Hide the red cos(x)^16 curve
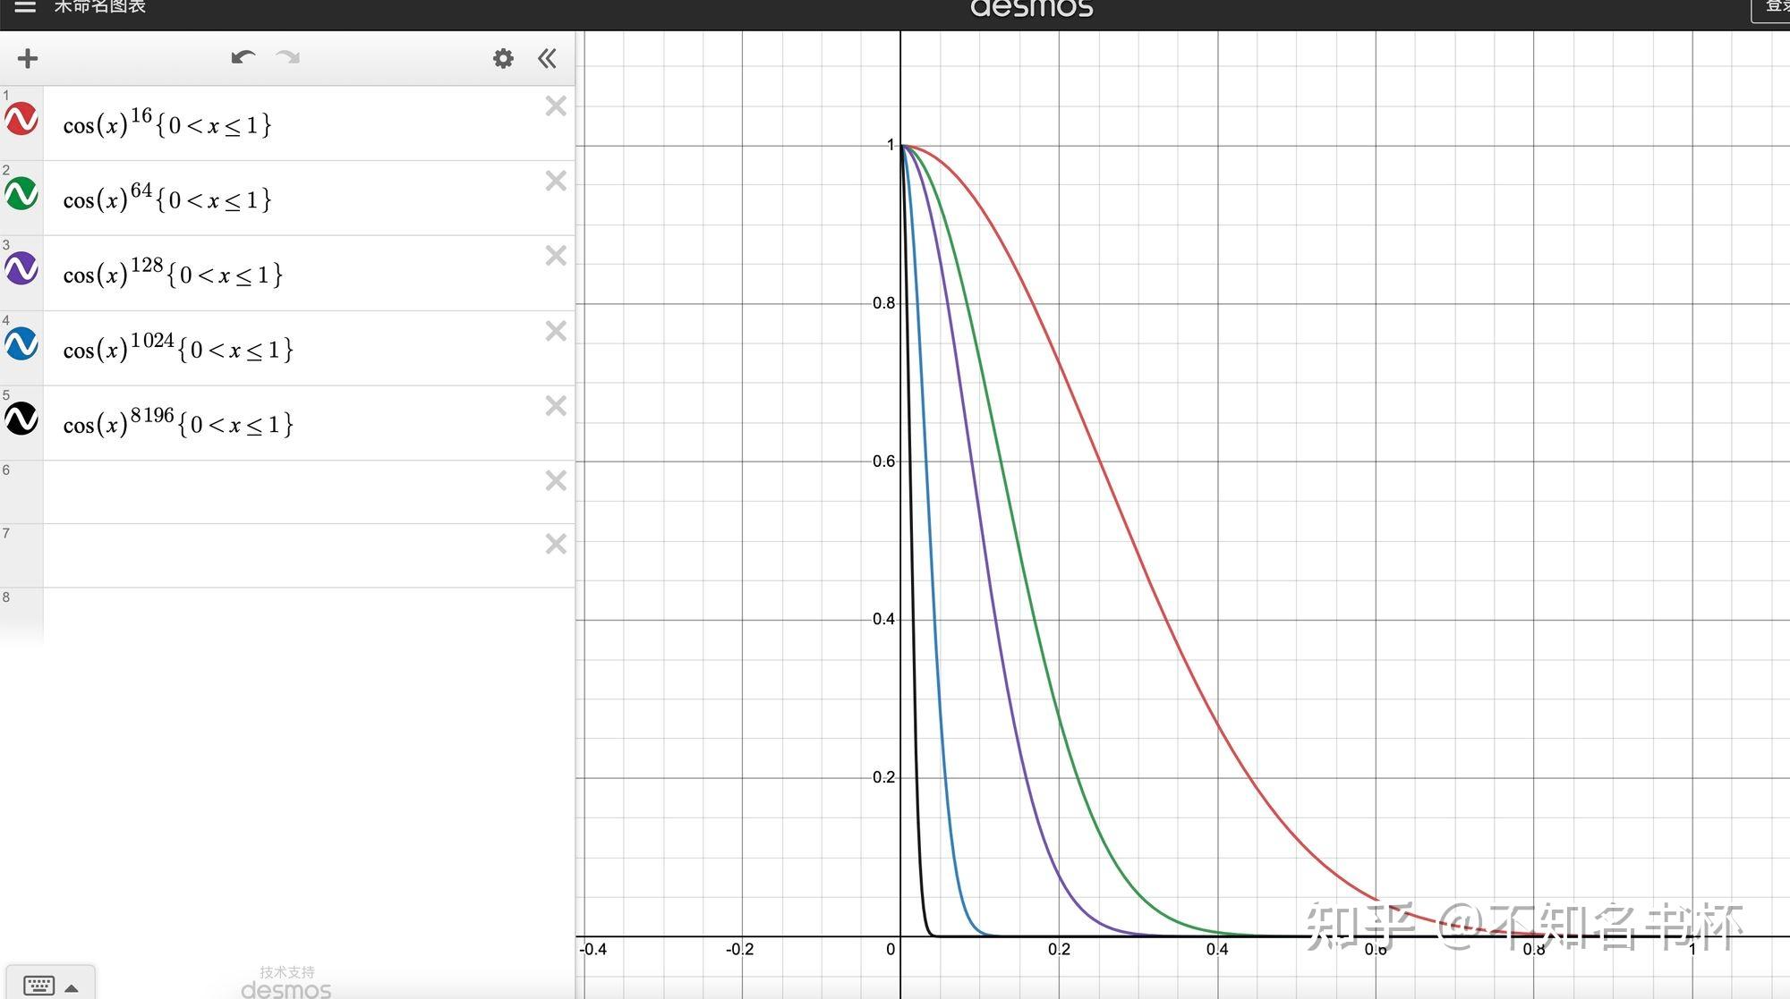1790x999 pixels. [21, 119]
